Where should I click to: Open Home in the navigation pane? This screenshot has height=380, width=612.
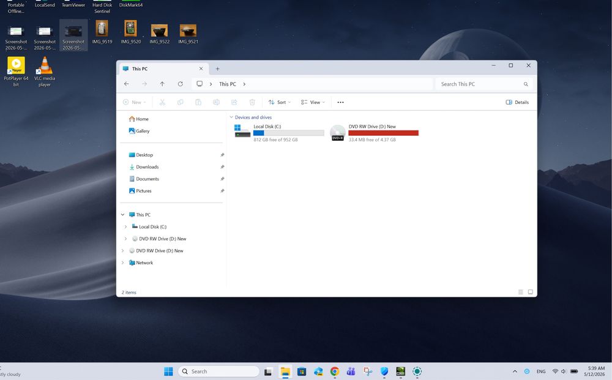pos(138,119)
